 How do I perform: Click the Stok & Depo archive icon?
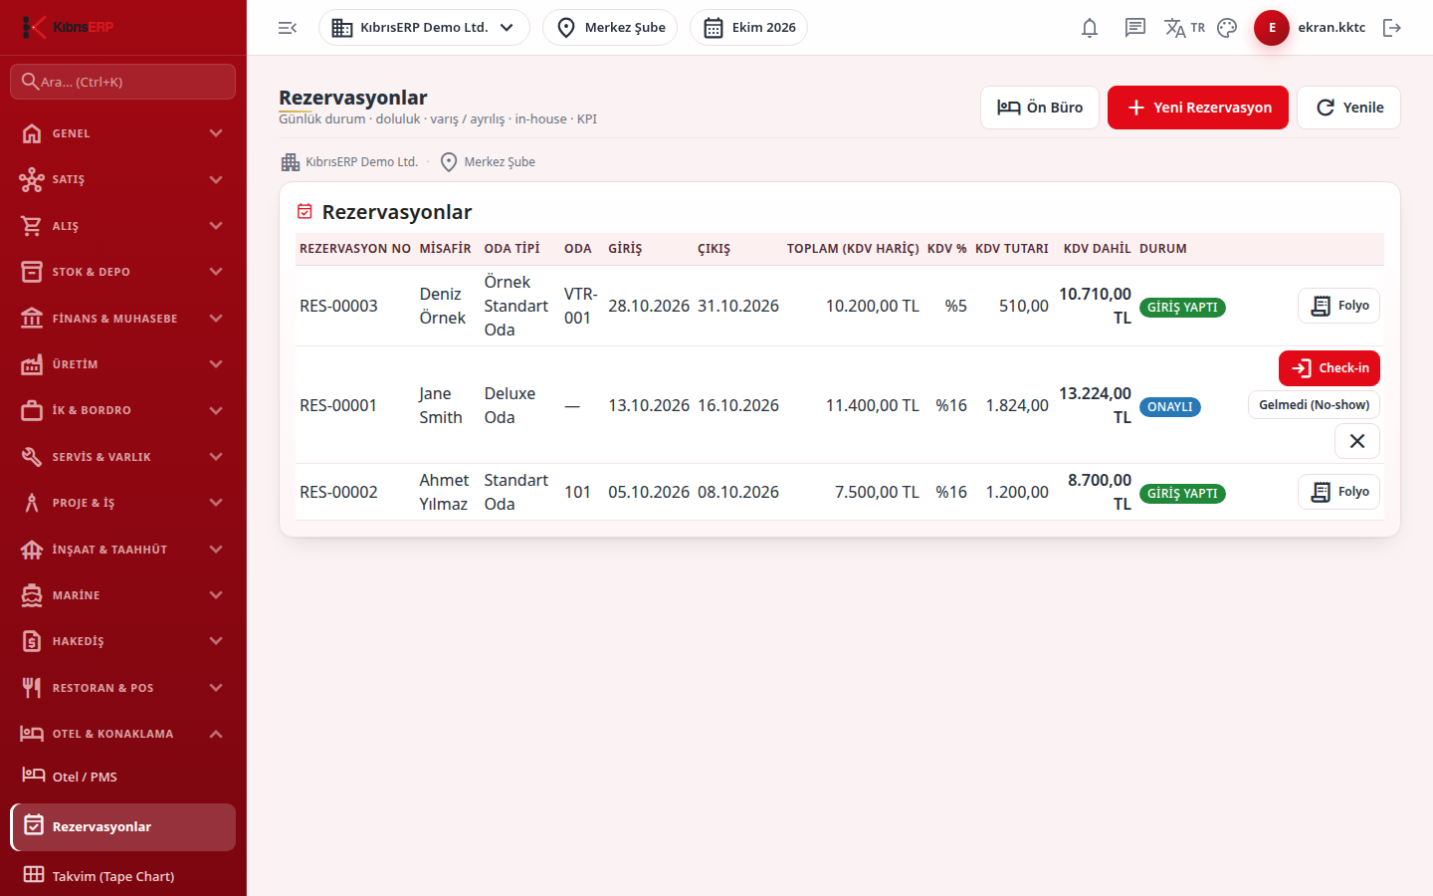(x=32, y=272)
